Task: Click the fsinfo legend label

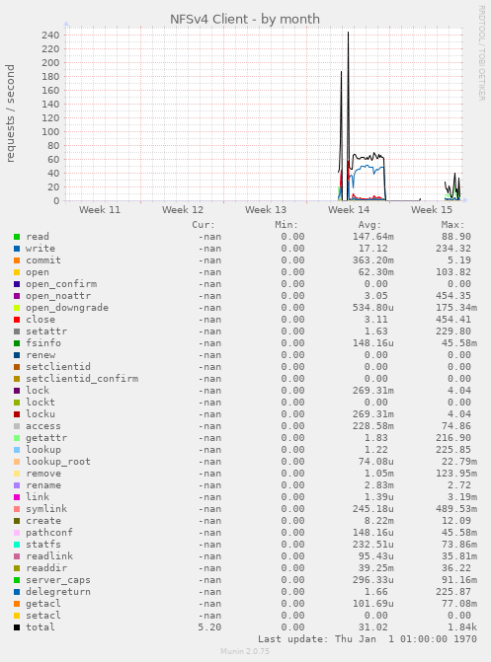Action: (43, 343)
